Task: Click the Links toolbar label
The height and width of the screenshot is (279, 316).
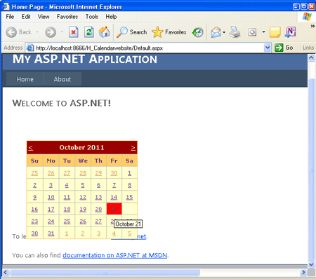Action: 308,48
